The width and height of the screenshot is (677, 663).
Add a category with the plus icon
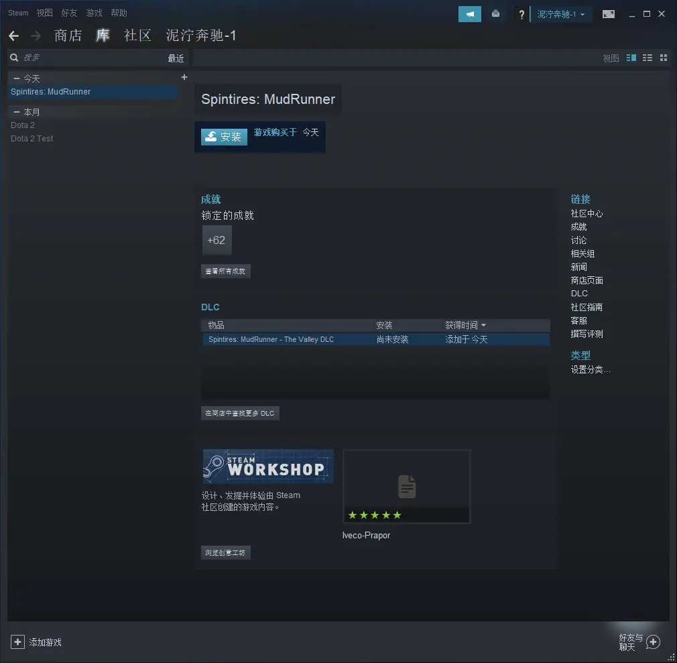coord(184,77)
